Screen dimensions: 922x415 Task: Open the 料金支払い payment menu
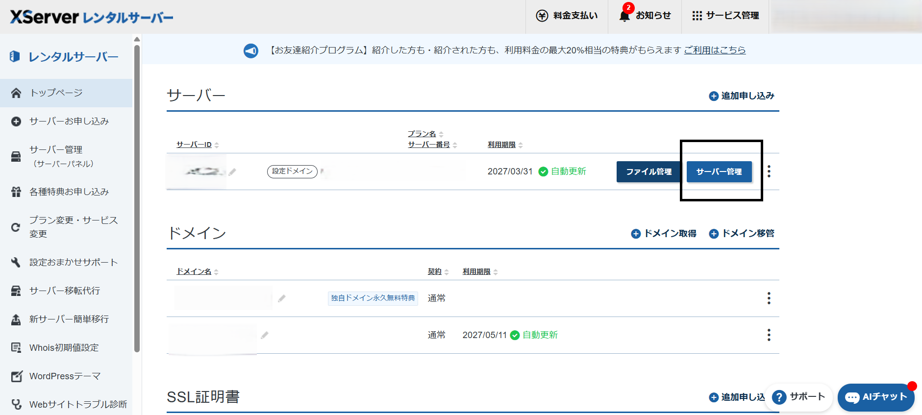click(567, 16)
